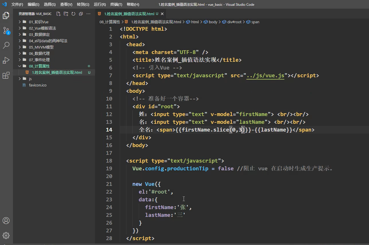
Task: Open the 选择(S) menu
Action: (50, 5)
